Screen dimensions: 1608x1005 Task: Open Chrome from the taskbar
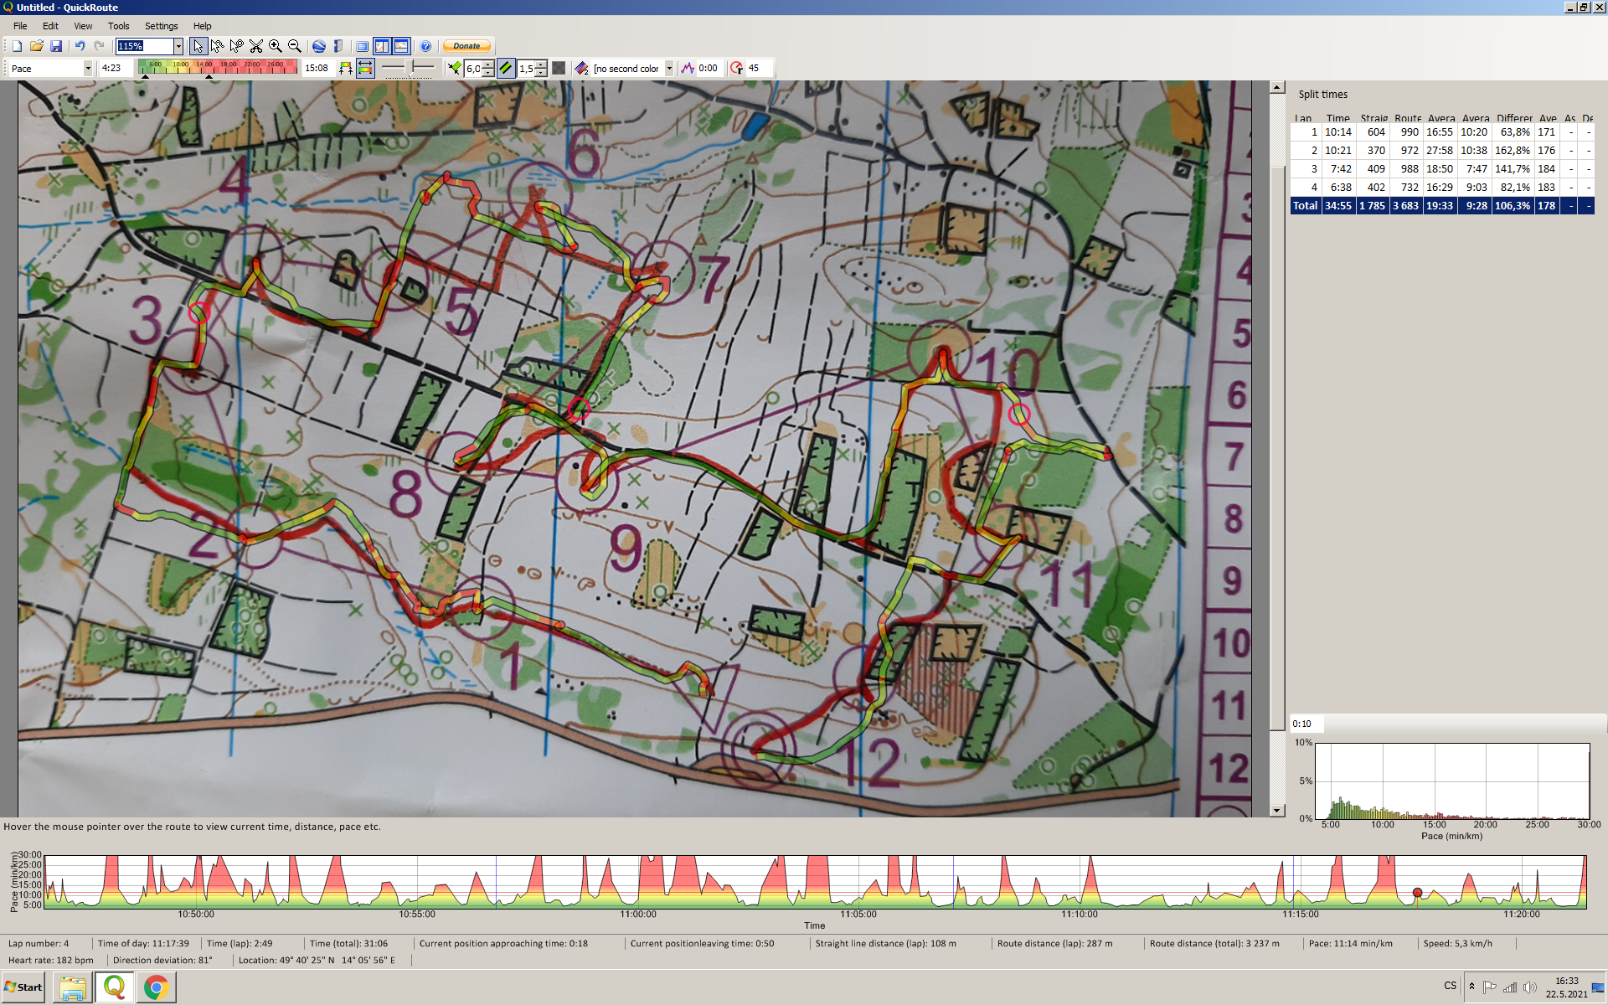pos(156,987)
